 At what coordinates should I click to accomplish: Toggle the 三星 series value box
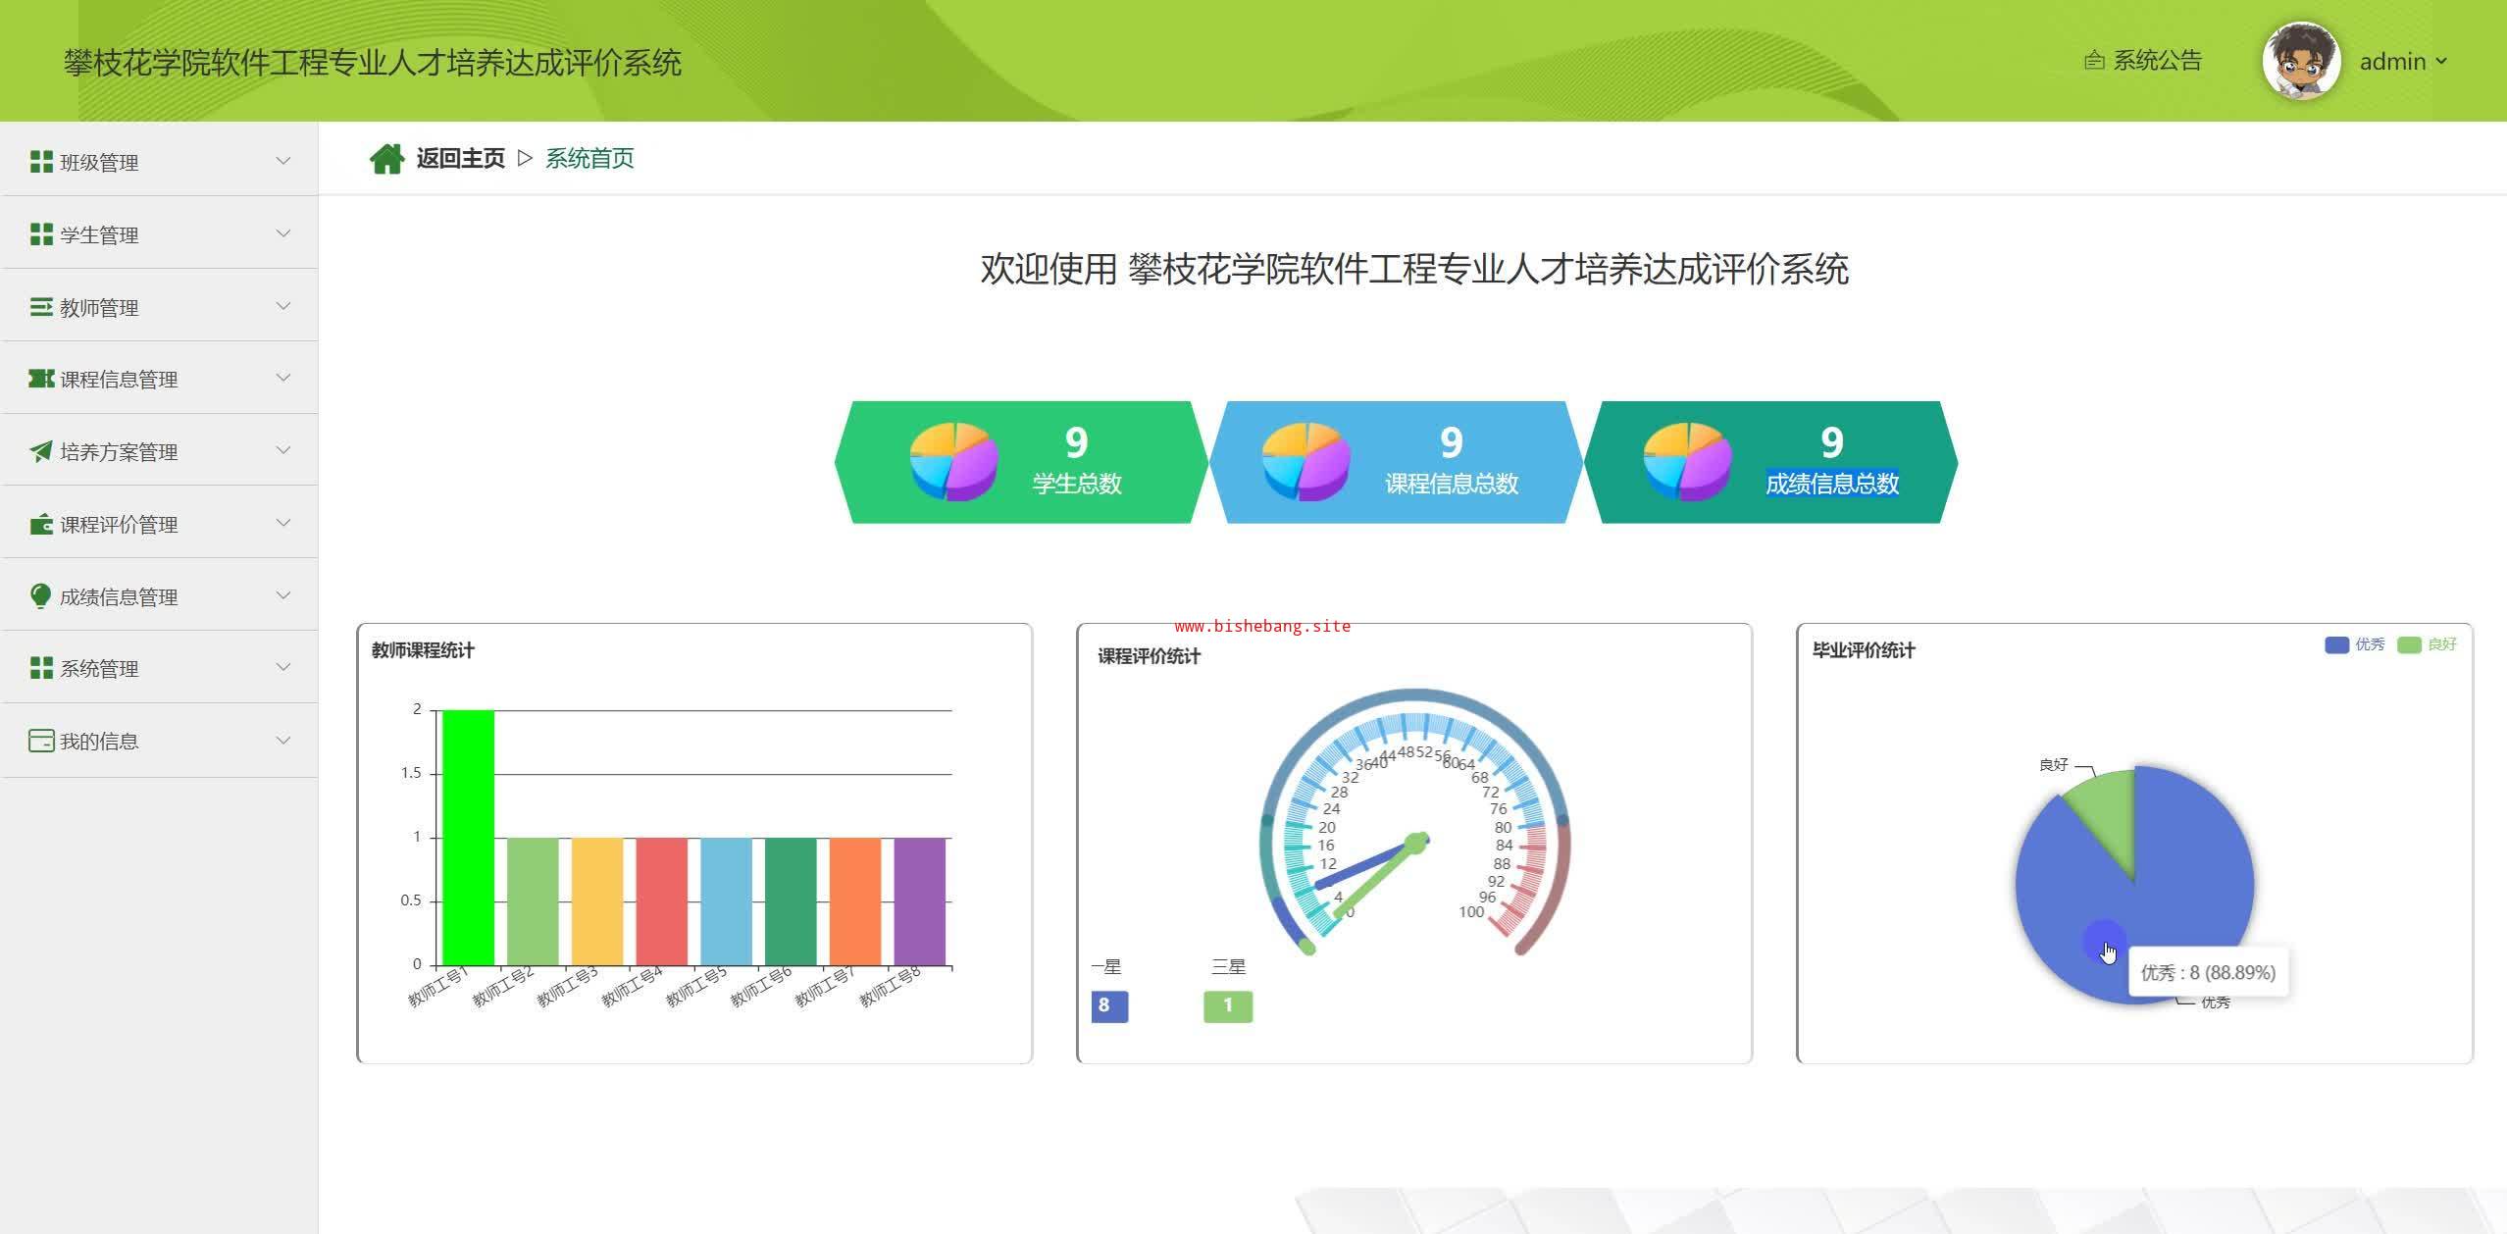(x=1227, y=1005)
